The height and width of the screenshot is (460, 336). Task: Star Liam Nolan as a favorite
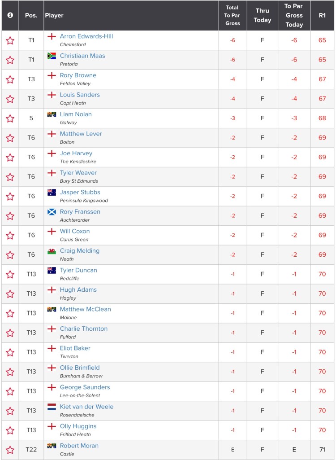point(10,118)
